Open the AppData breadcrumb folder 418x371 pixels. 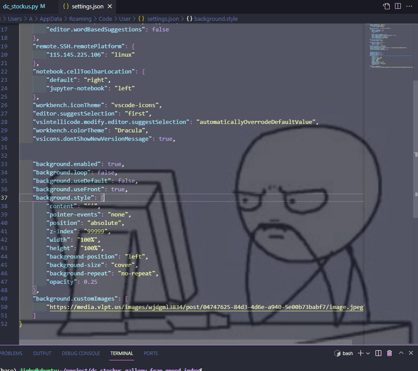coord(50,19)
